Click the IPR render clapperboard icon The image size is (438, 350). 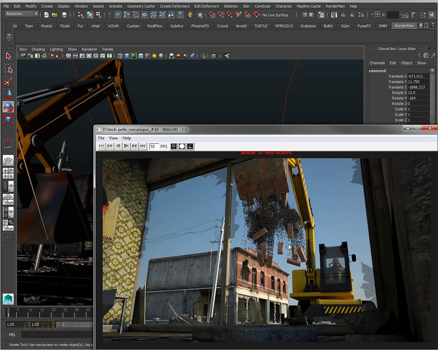point(352,15)
